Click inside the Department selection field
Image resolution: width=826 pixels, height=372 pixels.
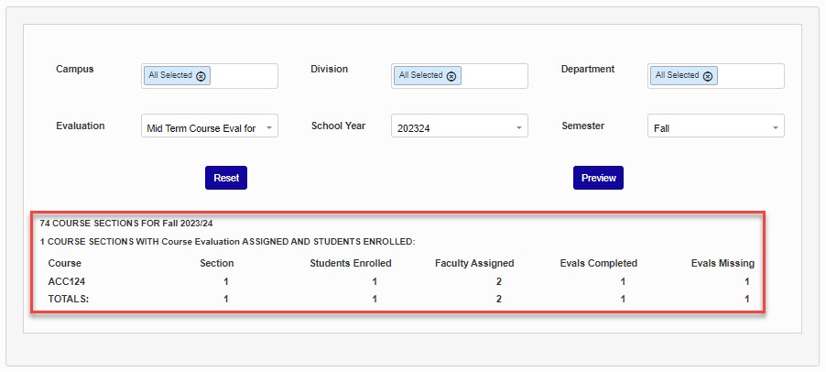coord(749,76)
